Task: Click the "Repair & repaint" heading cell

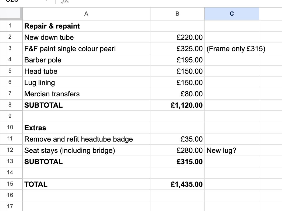Action: [52, 26]
